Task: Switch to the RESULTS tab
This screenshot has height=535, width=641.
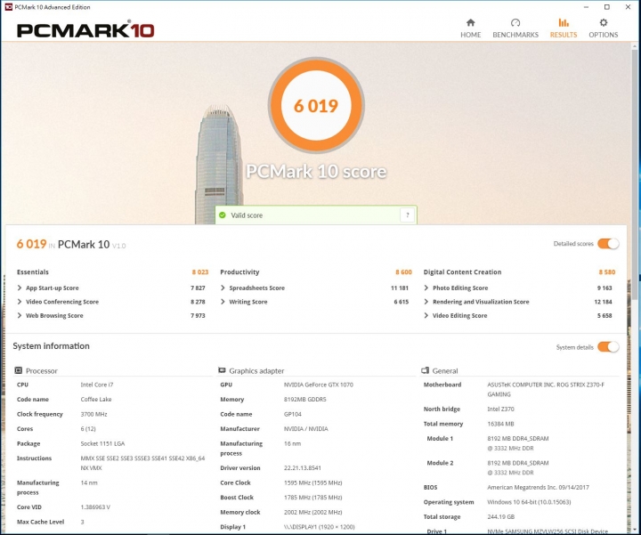Action: point(564,28)
